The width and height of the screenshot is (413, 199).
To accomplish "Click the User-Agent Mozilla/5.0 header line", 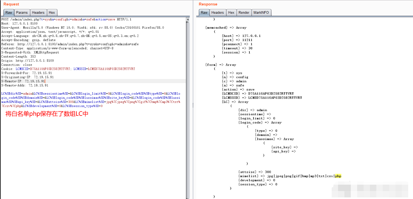I will (83, 28).
